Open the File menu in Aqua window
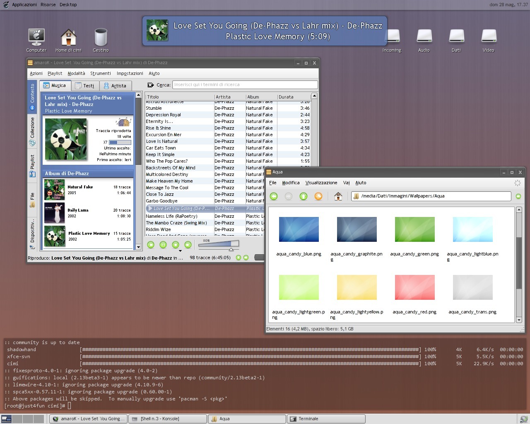The width and height of the screenshot is (530, 424). click(x=273, y=183)
